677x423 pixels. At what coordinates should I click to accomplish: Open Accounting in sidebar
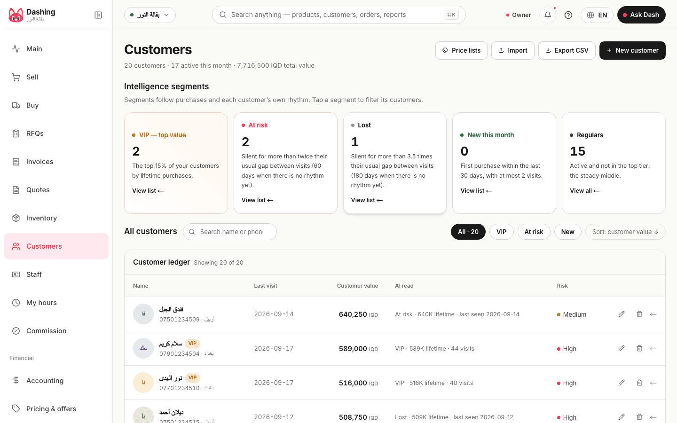56,381
